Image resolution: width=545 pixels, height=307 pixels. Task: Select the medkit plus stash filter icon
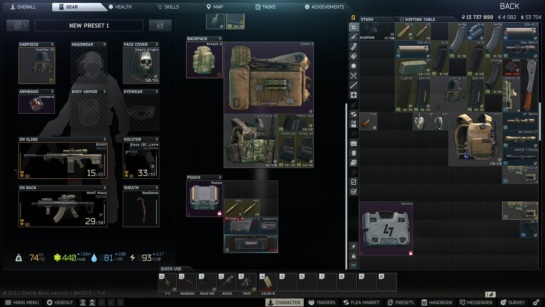tap(353, 95)
